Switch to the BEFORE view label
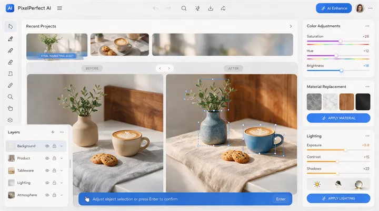 [x=92, y=68]
